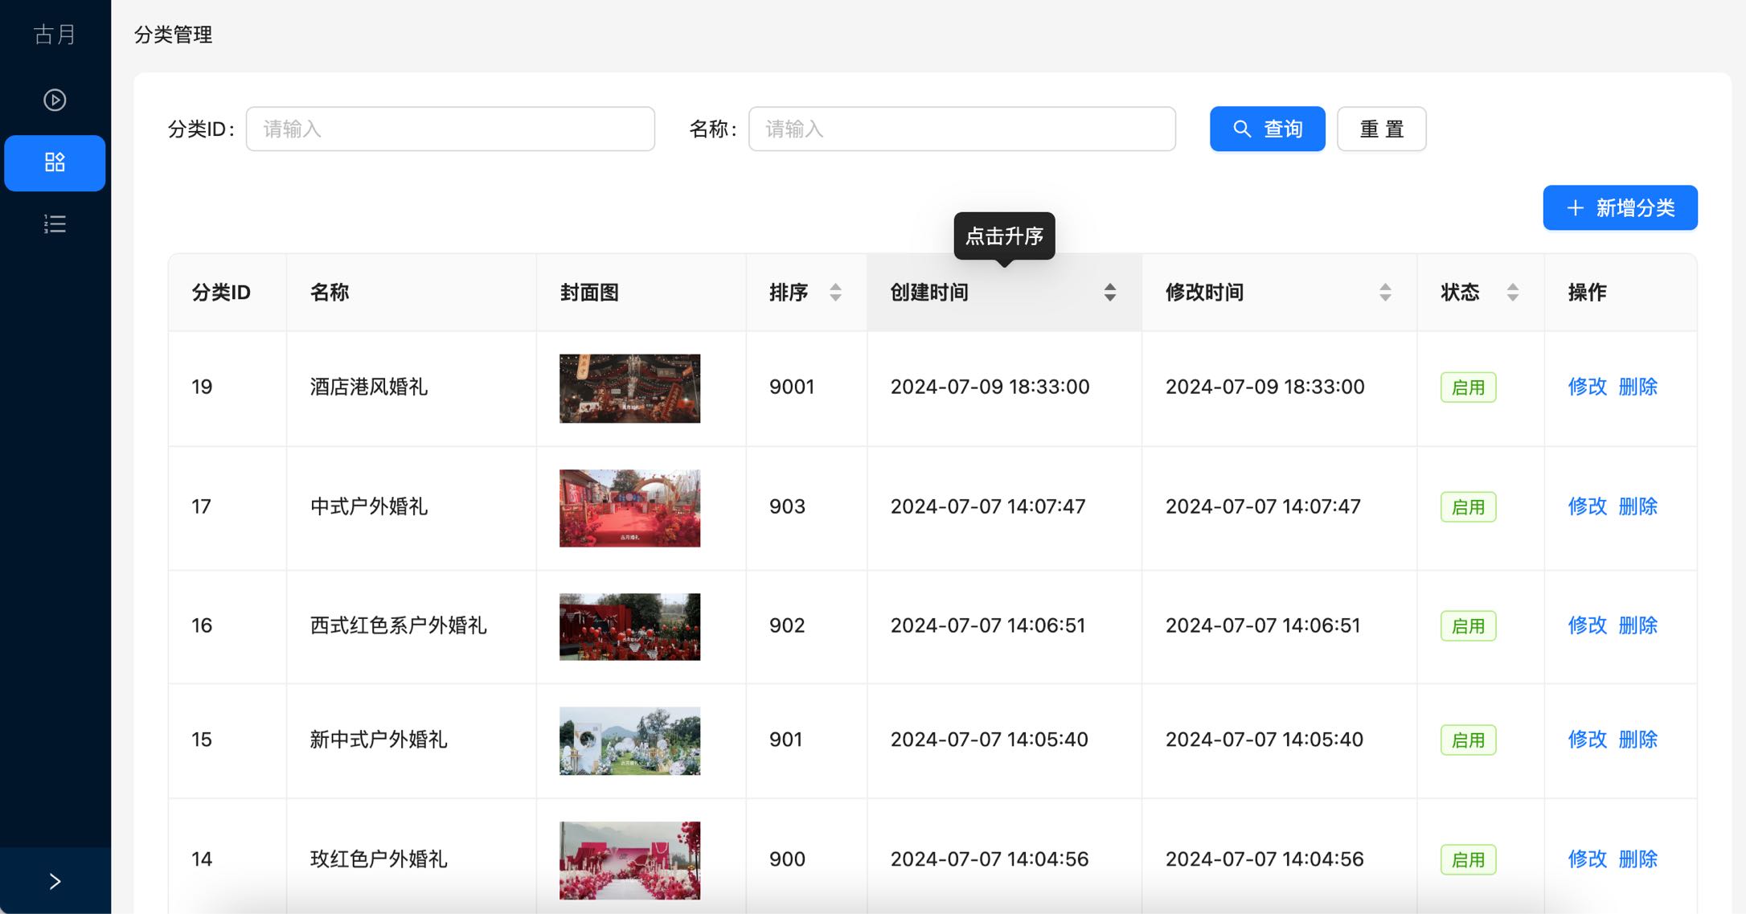Click 修改 for 中式户外婚礼 row
The image size is (1746, 914).
1588,506
